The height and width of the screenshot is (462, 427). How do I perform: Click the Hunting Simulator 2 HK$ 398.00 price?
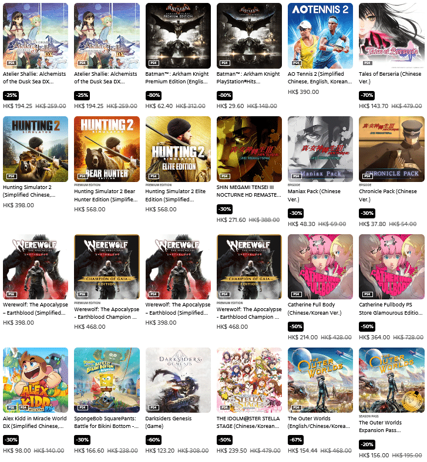tap(18, 205)
